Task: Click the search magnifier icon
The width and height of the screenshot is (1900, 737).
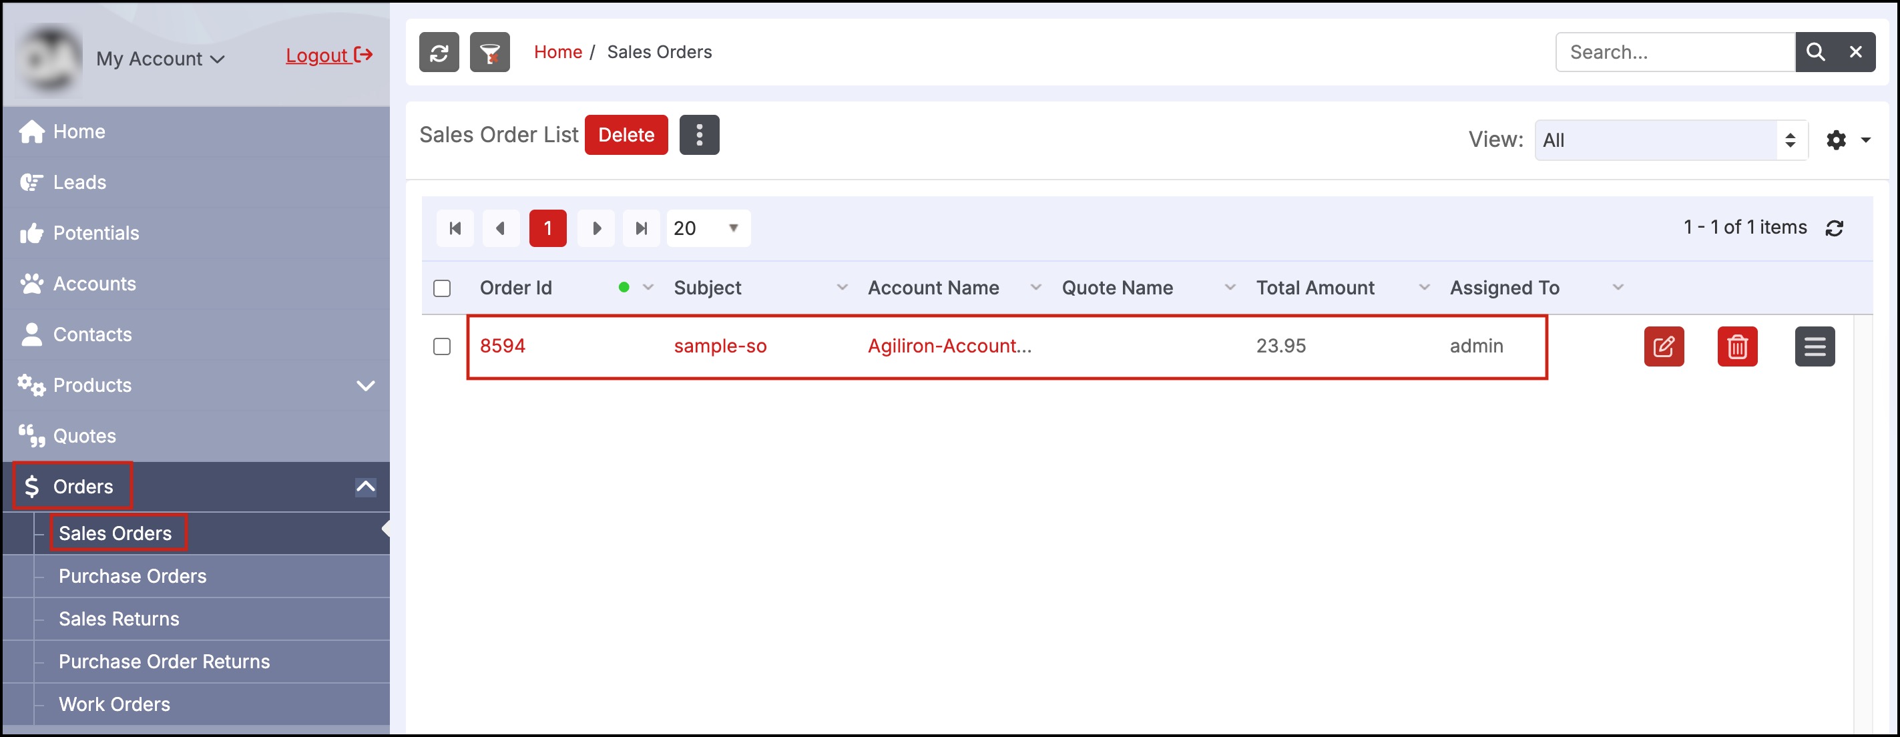Action: pos(1815,52)
